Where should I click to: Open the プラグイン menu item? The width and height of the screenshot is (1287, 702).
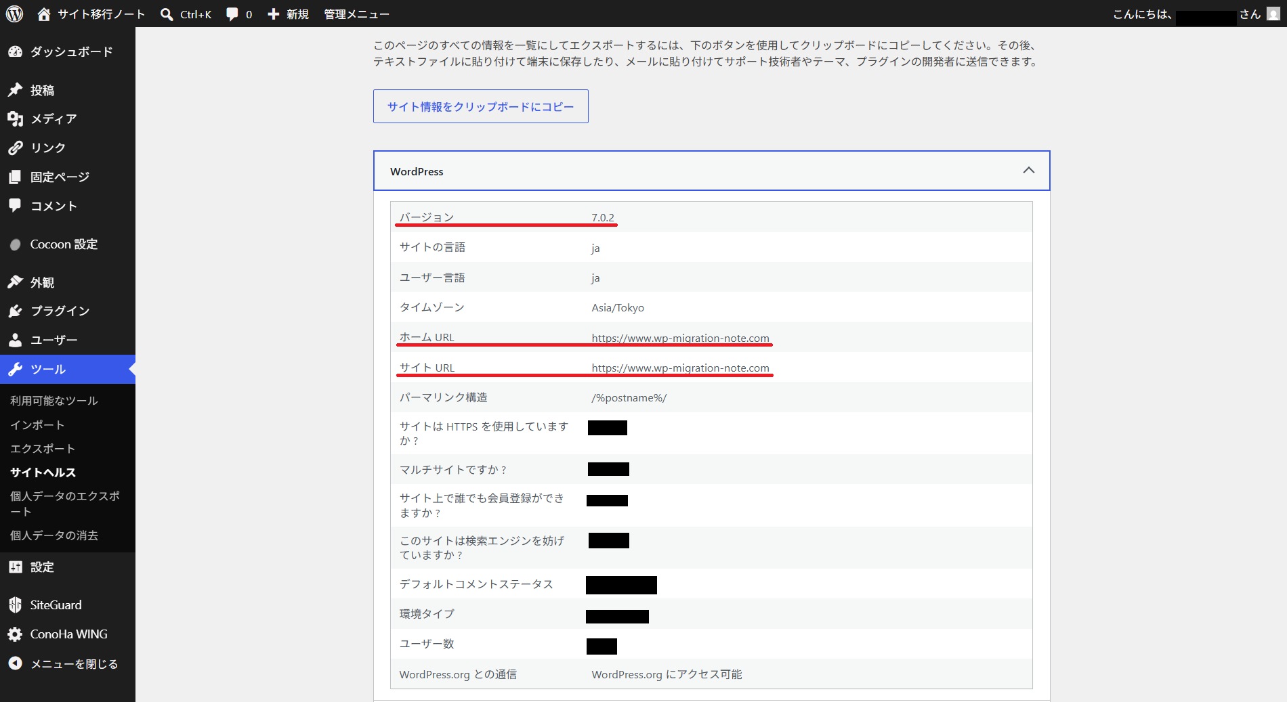(68, 311)
